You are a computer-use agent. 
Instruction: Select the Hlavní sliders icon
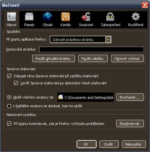coord(12,16)
